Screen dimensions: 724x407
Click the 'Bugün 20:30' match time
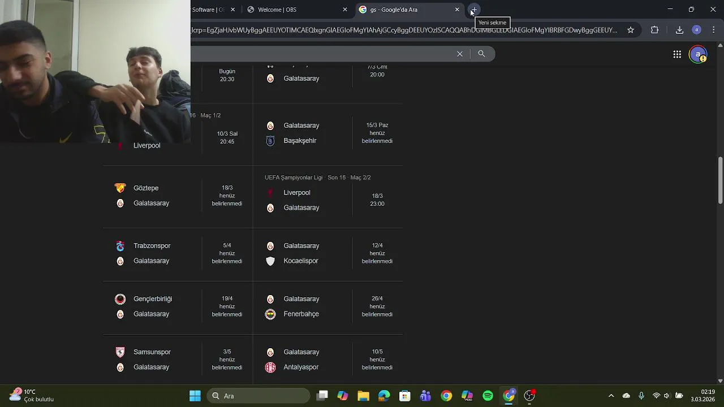[x=227, y=75]
